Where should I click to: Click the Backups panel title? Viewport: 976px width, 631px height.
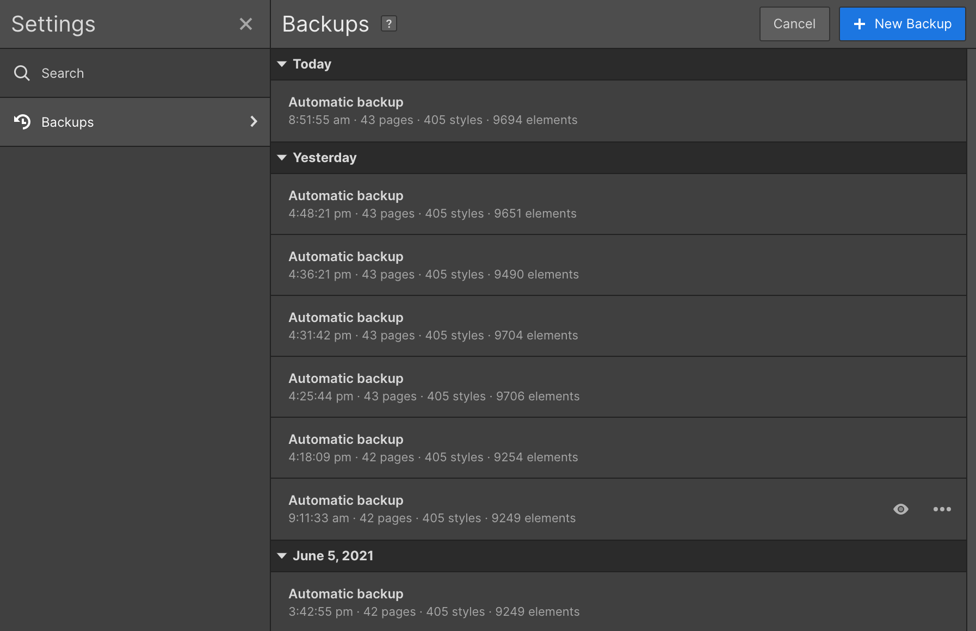(325, 24)
